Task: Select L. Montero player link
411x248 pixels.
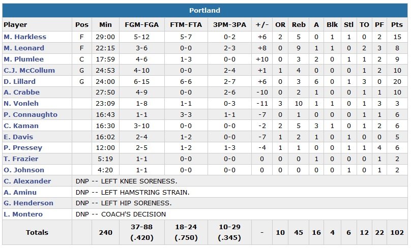Action: pyautogui.click(x=24, y=214)
